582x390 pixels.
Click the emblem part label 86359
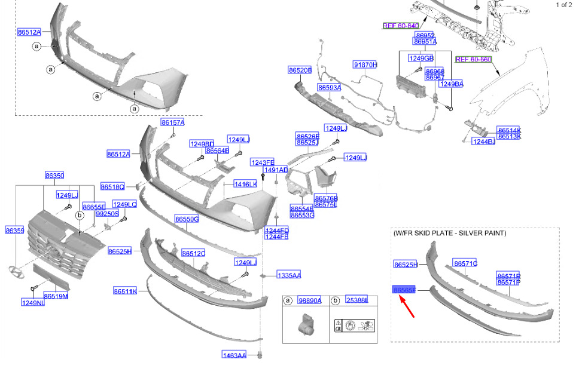pos(15,231)
